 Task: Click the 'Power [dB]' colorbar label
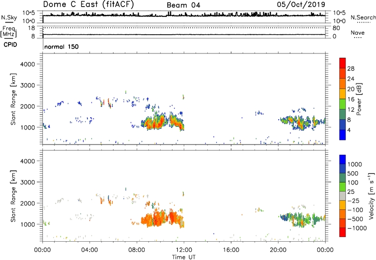(x=359, y=99)
